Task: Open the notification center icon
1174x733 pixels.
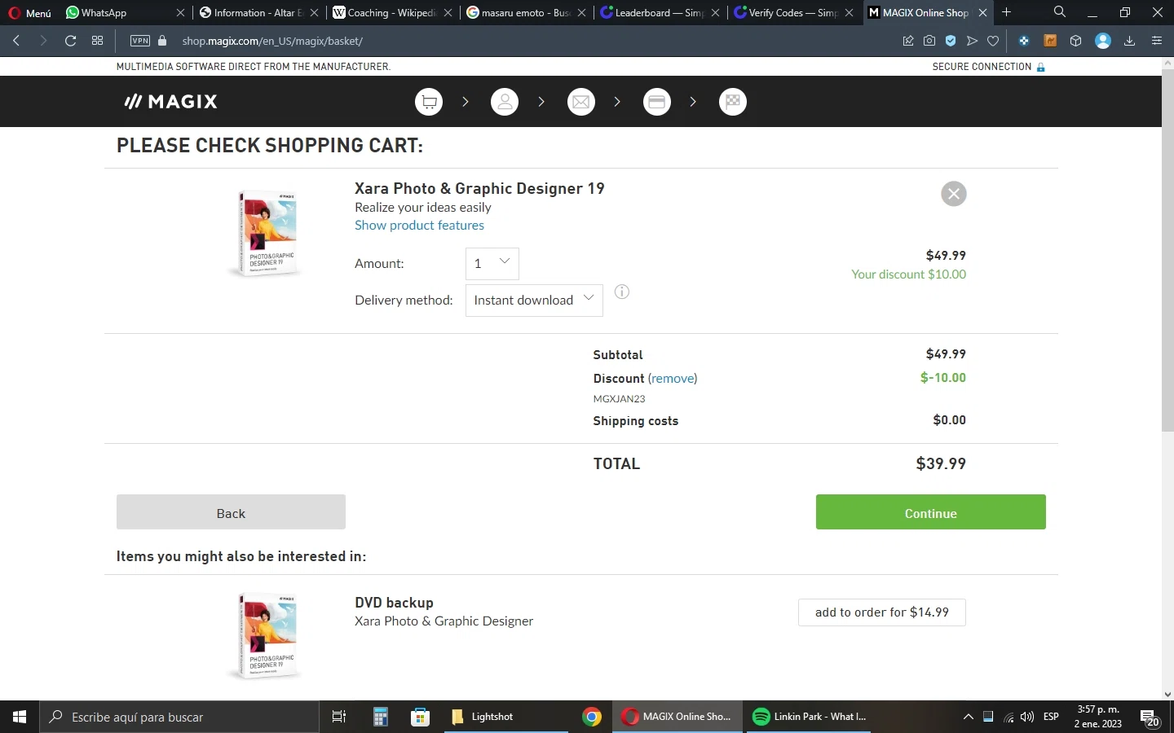Action: click(1150, 718)
